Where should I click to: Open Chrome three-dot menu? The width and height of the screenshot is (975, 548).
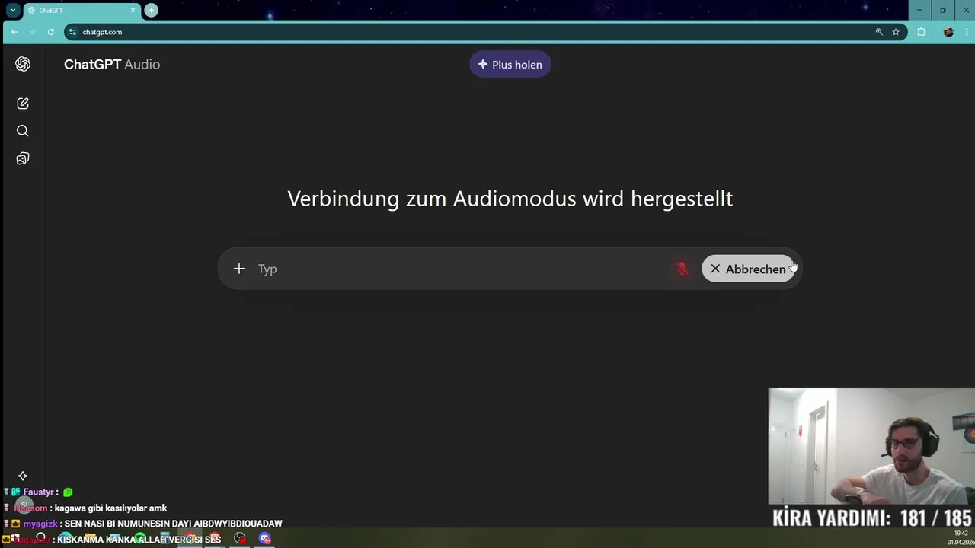coord(967,32)
